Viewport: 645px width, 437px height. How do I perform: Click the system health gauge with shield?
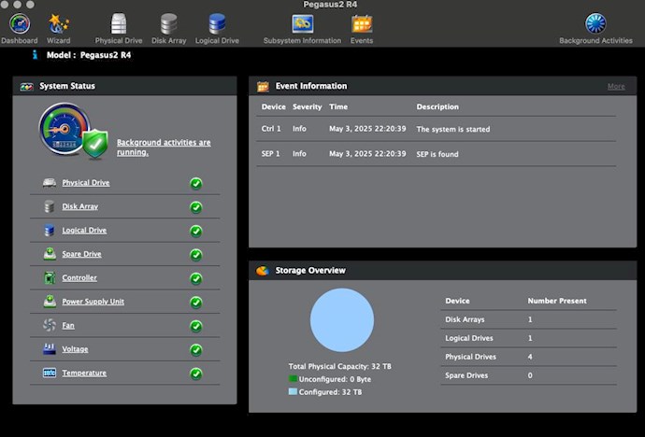(x=73, y=130)
